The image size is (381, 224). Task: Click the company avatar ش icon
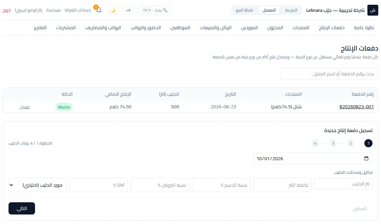point(372,10)
